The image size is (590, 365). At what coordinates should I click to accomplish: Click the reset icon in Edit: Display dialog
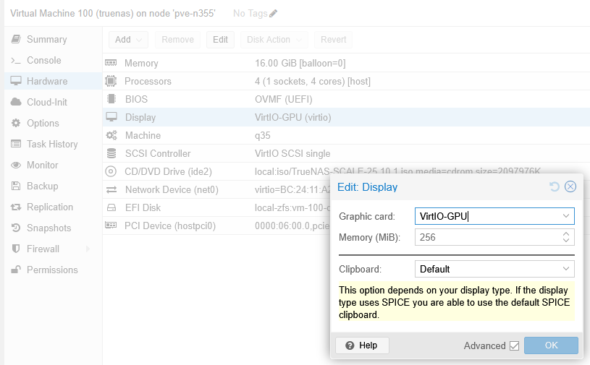(x=555, y=187)
